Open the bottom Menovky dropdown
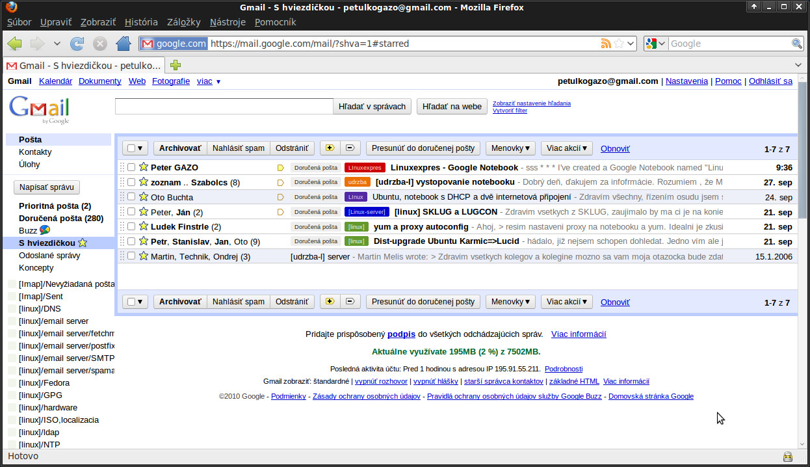Viewport: 810px width, 467px height. point(510,302)
